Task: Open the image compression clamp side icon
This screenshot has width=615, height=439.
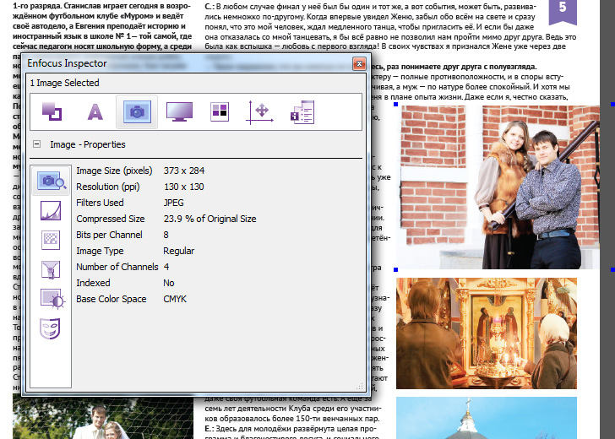Action: (51, 269)
